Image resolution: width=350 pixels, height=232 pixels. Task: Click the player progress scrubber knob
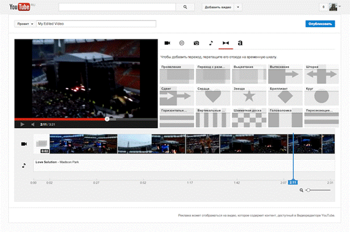[x=107, y=119]
